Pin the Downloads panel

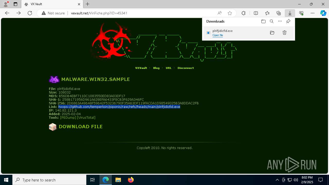pos(288,21)
